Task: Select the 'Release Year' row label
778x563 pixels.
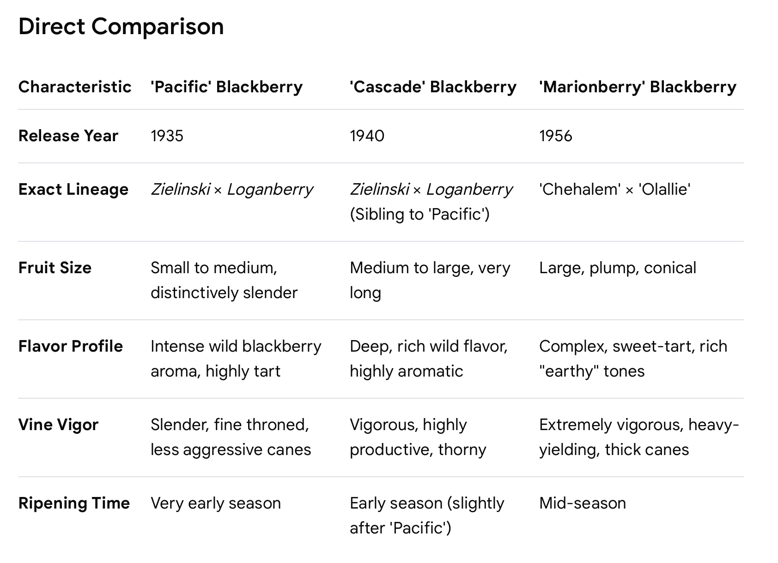Action: pyautogui.click(x=68, y=136)
